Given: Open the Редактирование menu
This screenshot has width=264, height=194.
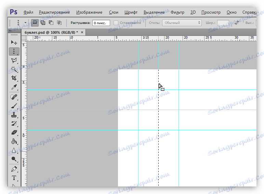Looking at the screenshot, I should pyautogui.click(x=54, y=12).
